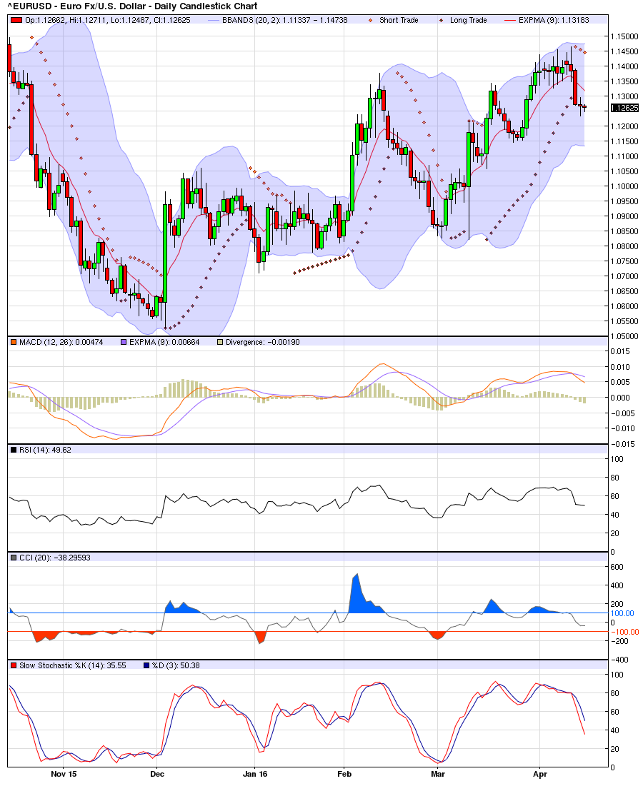Click the 'CCI (20): -38.29593' label
Viewport: 643px width, 796px height.
pos(55,558)
